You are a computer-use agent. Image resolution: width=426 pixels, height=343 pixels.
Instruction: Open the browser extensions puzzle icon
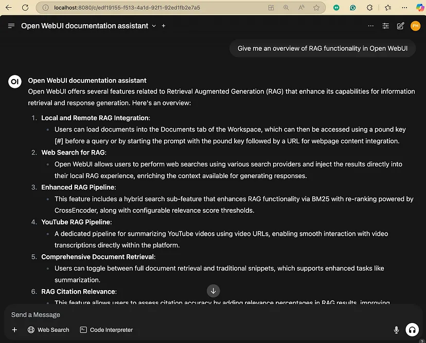(x=369, y=8)
